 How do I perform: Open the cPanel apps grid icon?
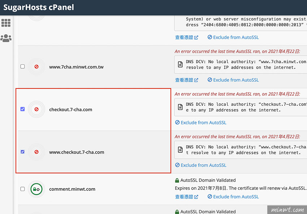click(x=6, y=23)
